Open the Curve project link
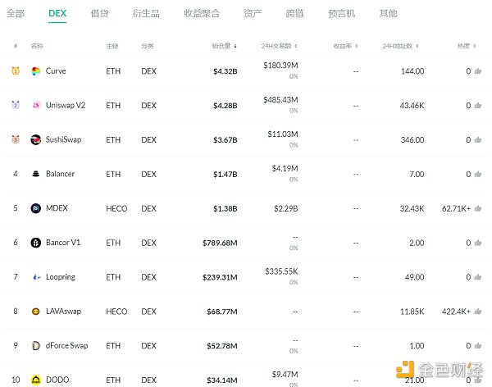 tap(56, 71)
